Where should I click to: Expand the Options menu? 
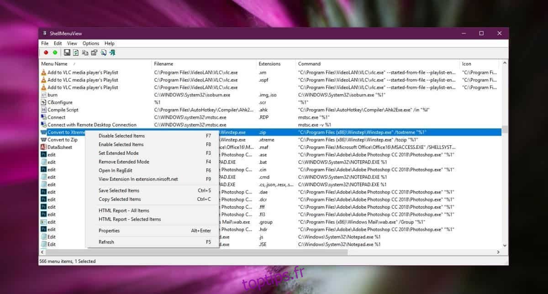(x=91, y=43)
